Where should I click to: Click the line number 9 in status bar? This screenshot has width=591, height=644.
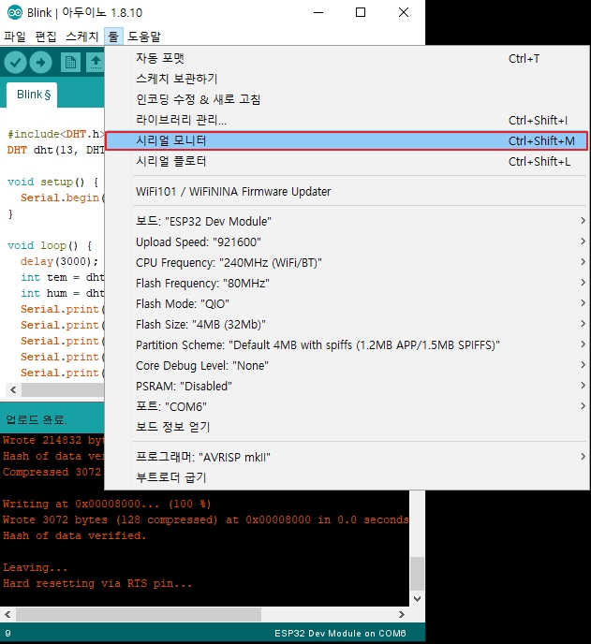point(7,634)
